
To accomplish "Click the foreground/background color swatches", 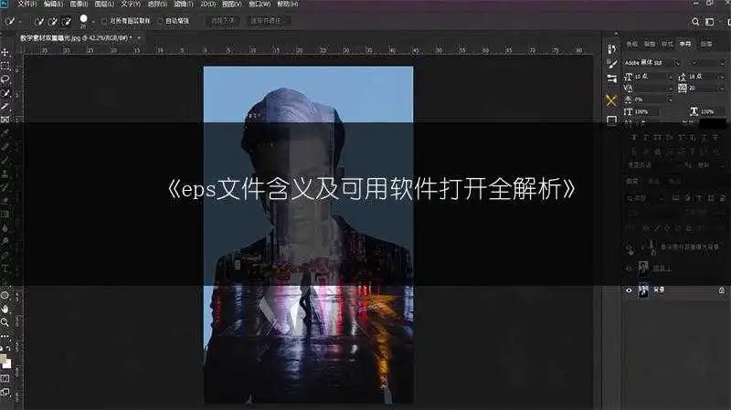I will (5, 362).
